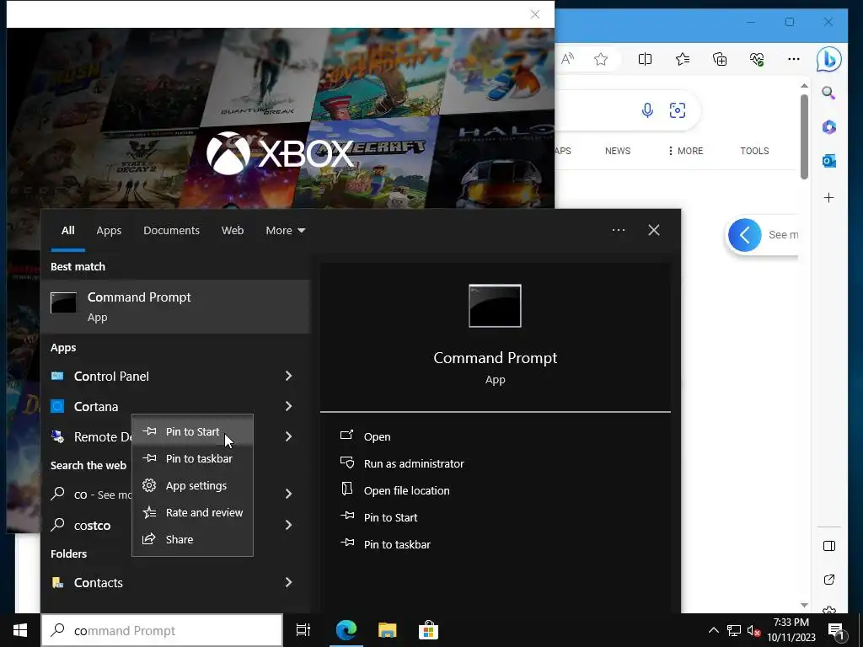This screenshot has height=647, width=863.
Task: Open Microsoft Edge from taskbar
Action: 346,630
